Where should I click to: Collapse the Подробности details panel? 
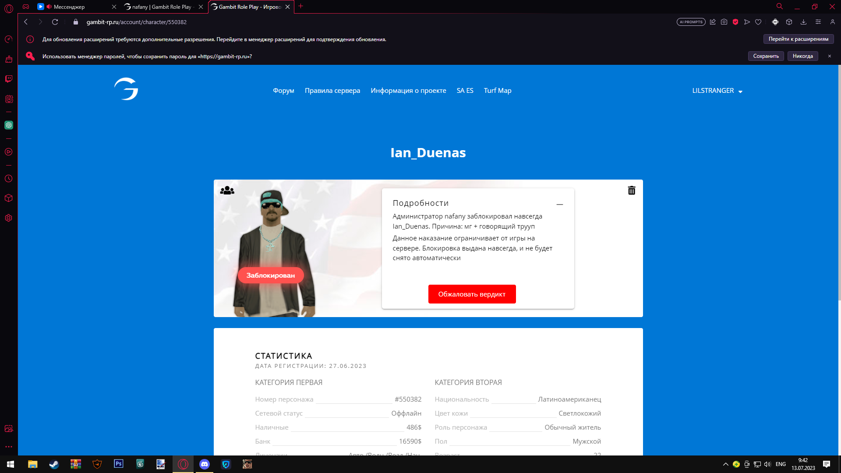[x=559, y=204]
